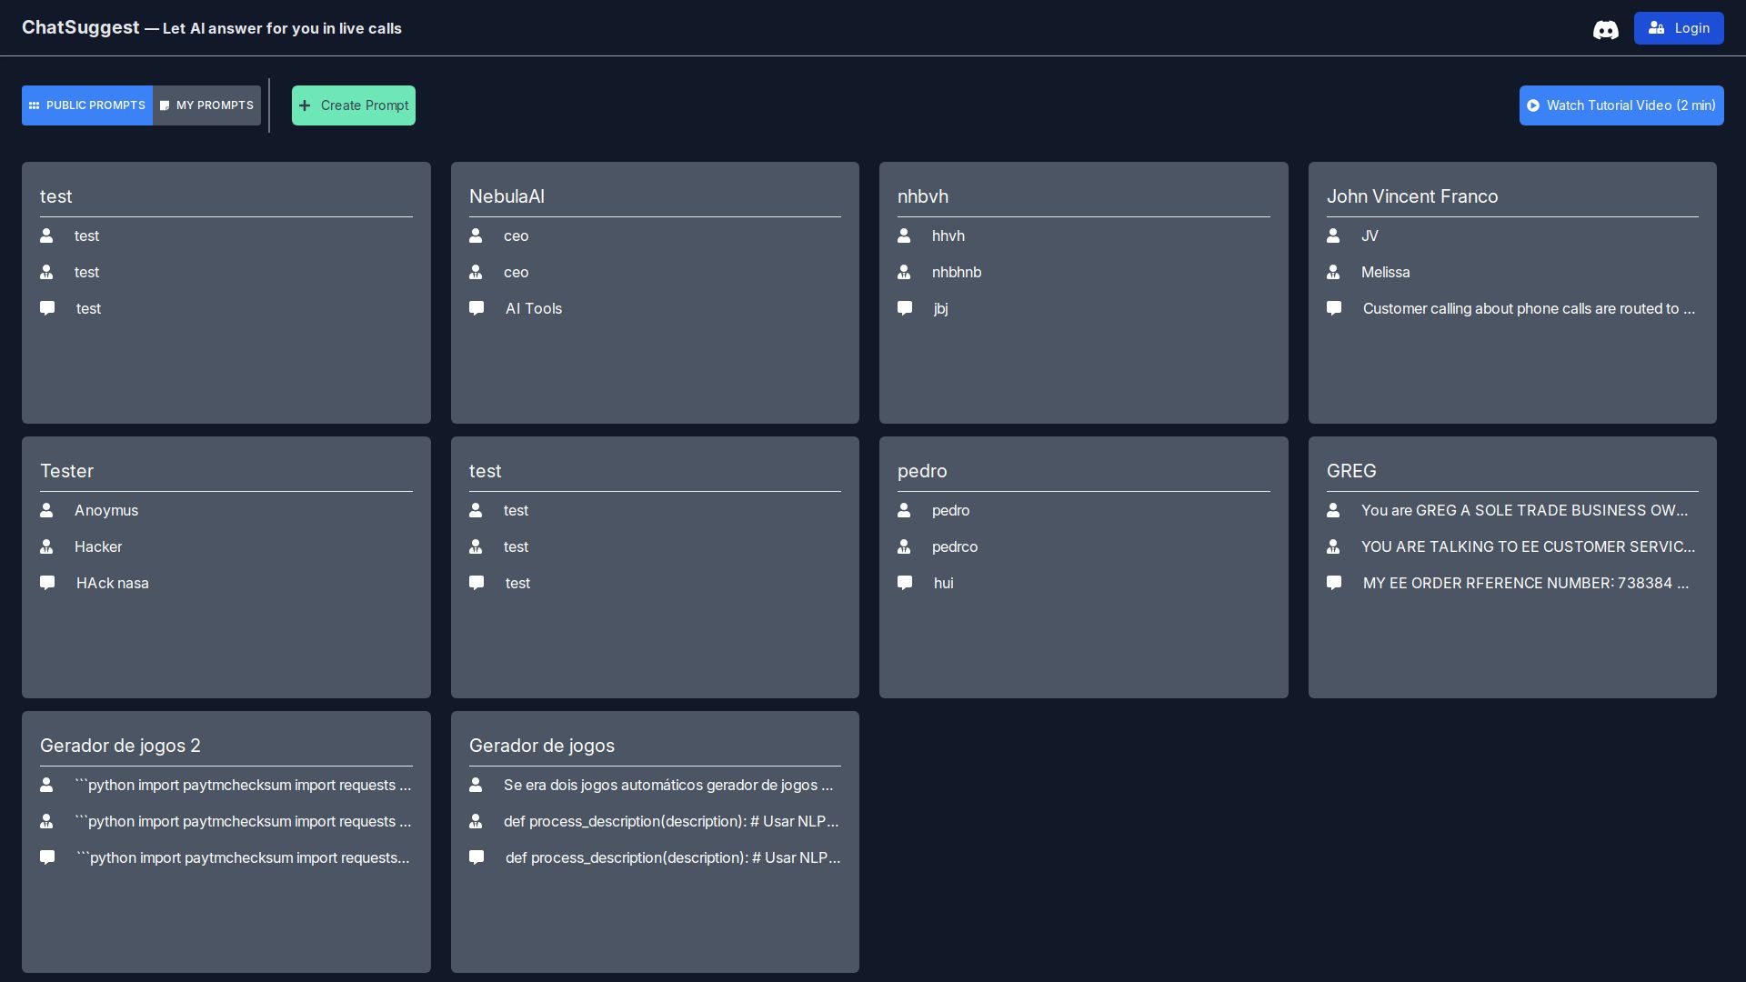This screenshot has height=982, width=1746.
Task: Select the agent icon next to "Melissa"
Action: coord(1333,272)
